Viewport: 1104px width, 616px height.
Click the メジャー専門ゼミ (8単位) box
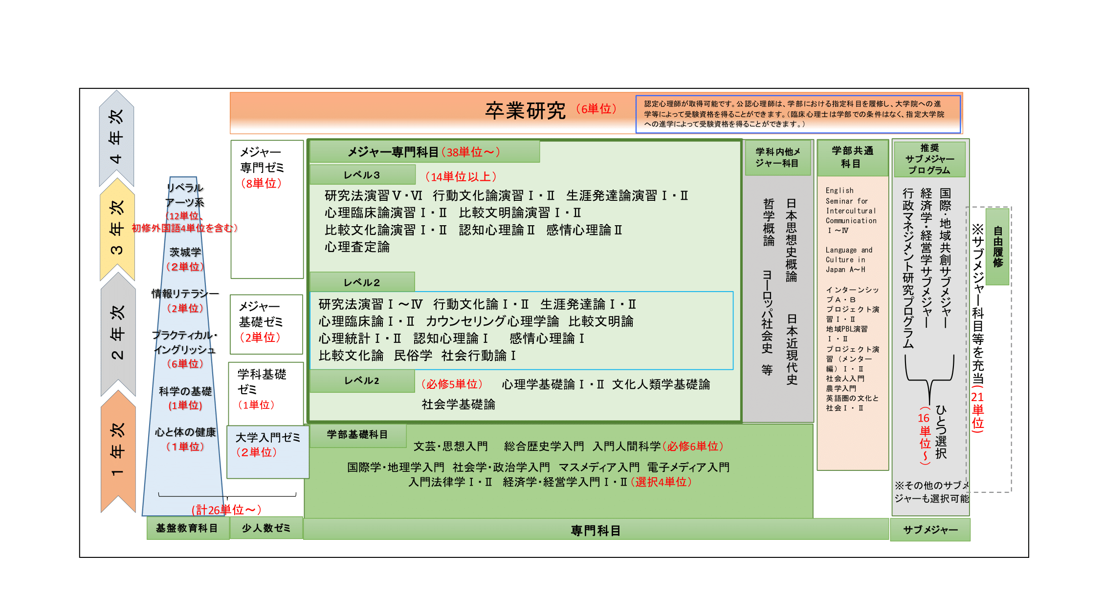(267, 209)
